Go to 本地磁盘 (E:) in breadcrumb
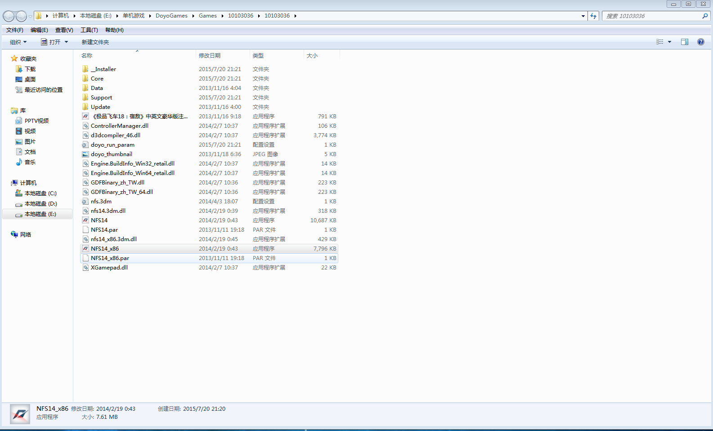713x431 pixels. coord(96,16)
